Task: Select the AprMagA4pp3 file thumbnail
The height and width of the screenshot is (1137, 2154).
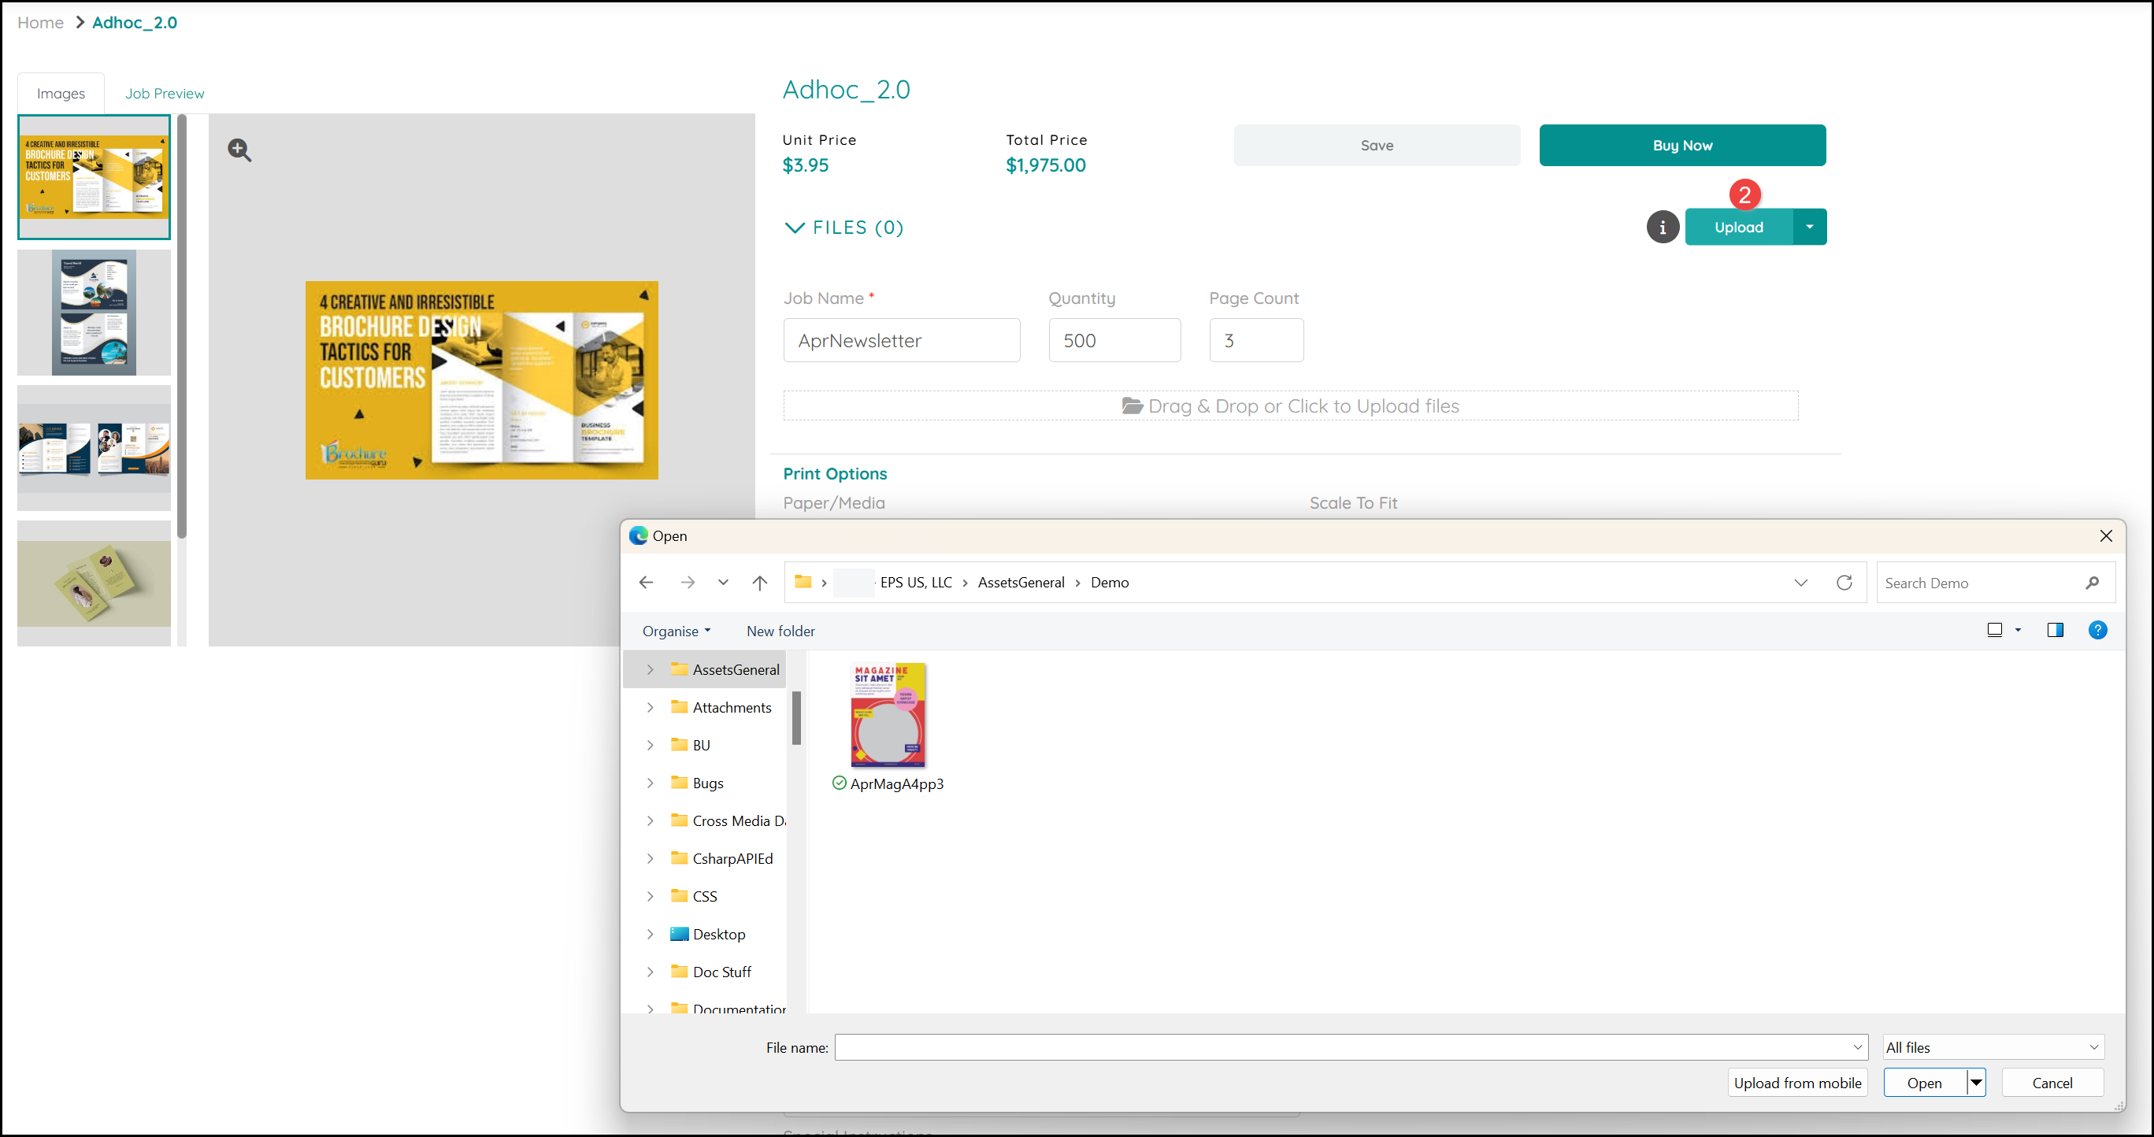Action: tap(888, 715)
